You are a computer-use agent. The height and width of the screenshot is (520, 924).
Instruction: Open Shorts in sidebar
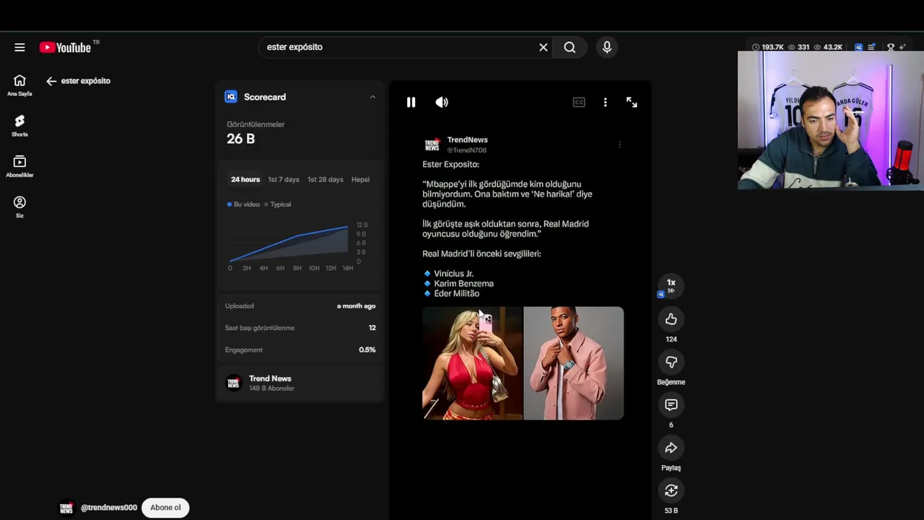(x=19, y=126)
